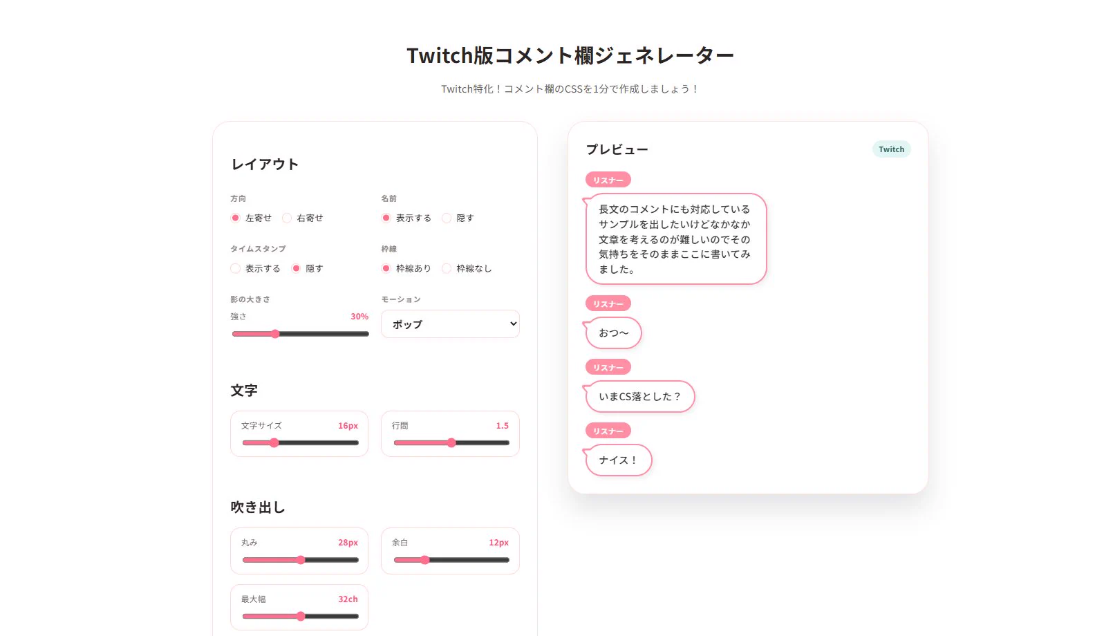The image size is (1095, 636).
Task: Click the long sample comment bubble
Action: [676, 239]
